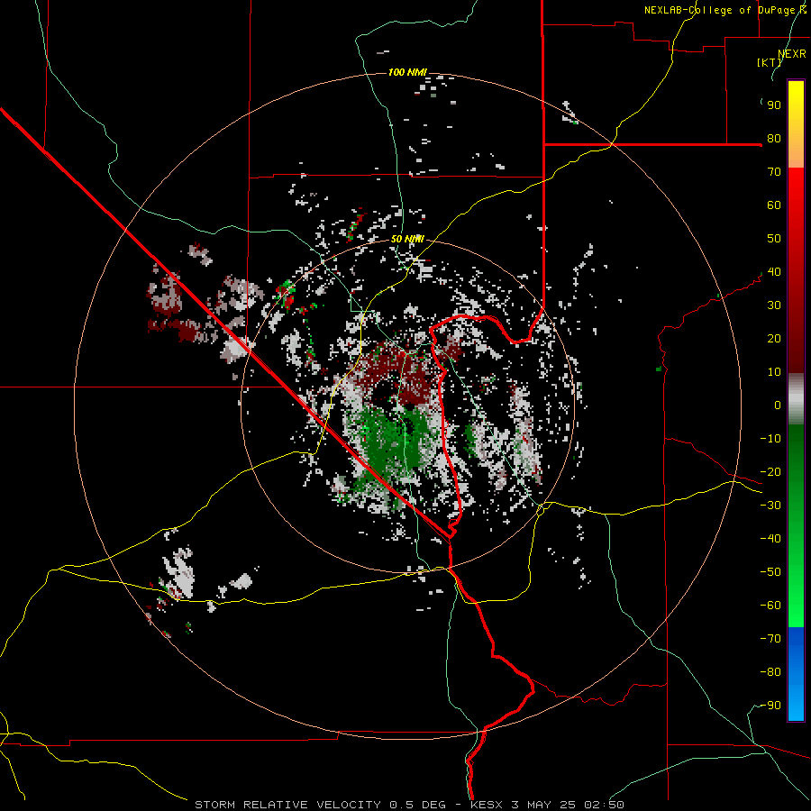
Task: Click the "10" value on the velocity scale
Action: [774, 372]
